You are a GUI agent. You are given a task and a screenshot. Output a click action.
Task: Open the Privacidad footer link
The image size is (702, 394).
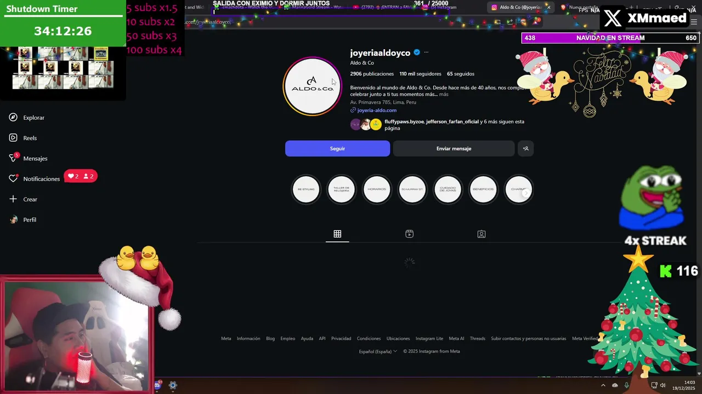pos(341,338)
